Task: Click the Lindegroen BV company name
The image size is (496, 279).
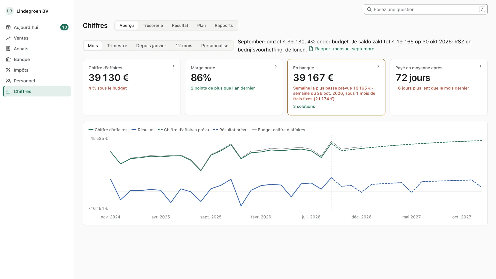Action: [32, 11]
